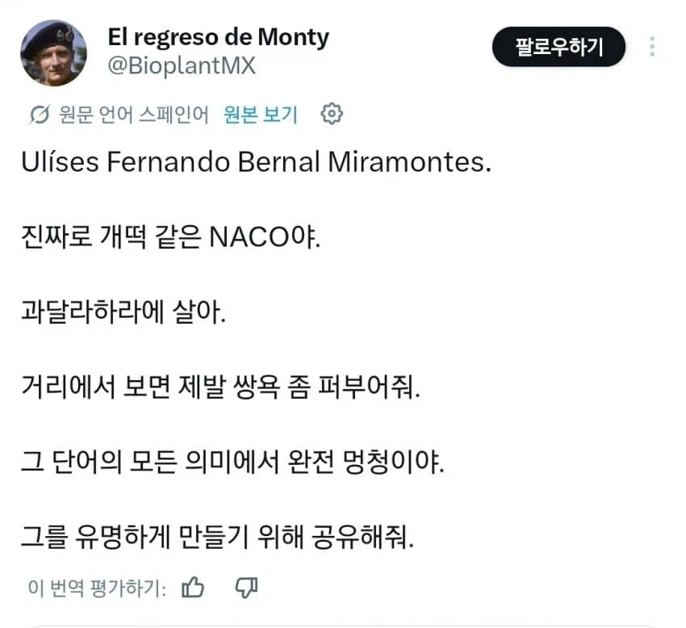Click the translation icon beside 원문 언어
686x628 pixels.
pyautogui.click(x=40, y=115)
